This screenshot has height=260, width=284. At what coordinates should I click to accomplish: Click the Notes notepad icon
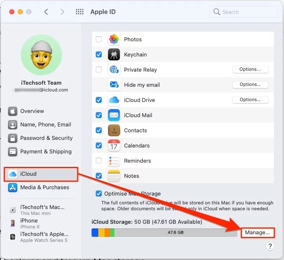coord(114,176)
